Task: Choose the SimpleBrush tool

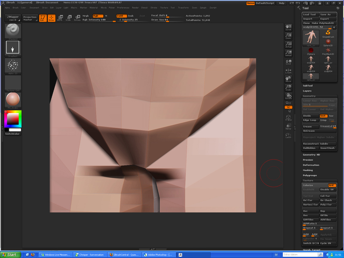Action: coord(328,34)
